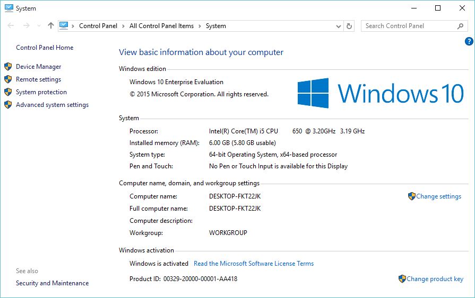
Task: Open Advanced system settings link
Action: pos(52,105)
